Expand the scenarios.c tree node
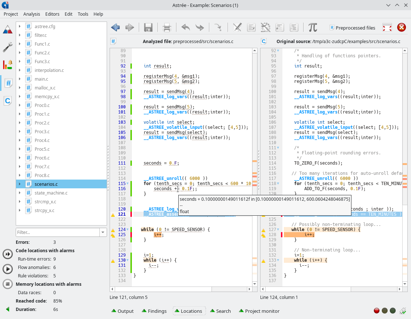Screen dimensions: 411x319 coord(20,184)
